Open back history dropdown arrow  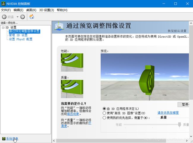pyautogui.click(x=18, y=17)
